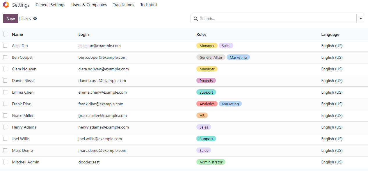Click Frank Diaz's Marketing tag
This screenshot has width=368, height=171.
tap(230, 104)
